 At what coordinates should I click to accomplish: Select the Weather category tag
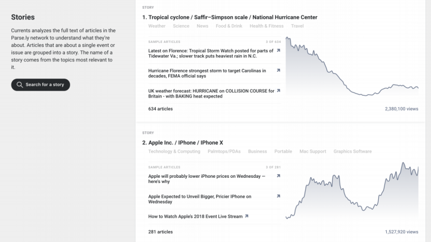coord(157,26)
